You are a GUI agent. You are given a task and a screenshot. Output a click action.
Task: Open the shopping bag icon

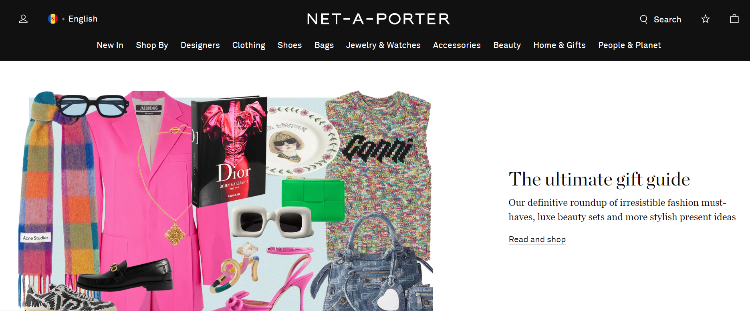click(734, 19)
